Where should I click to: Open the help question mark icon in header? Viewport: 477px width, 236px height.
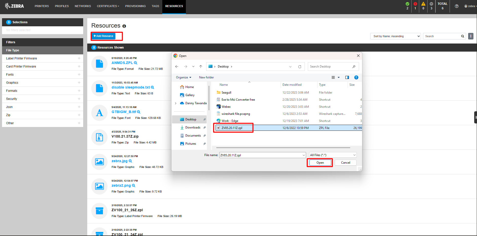click(456, 6)
